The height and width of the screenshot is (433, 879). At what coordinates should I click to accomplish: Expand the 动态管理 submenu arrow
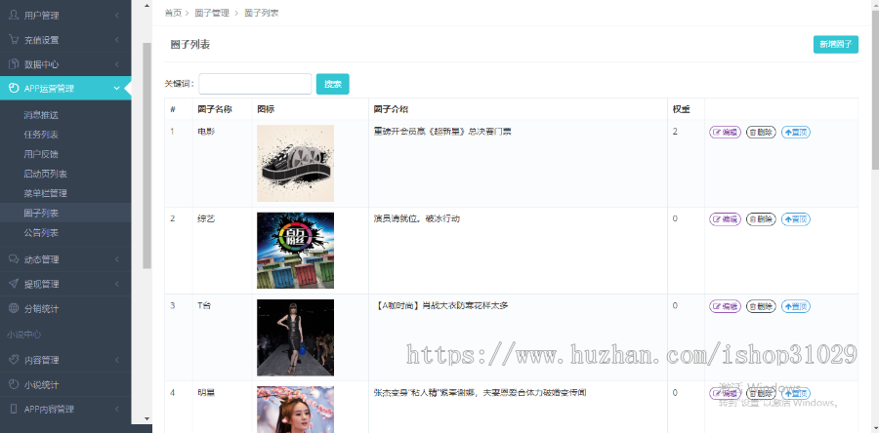coord(117,259)
